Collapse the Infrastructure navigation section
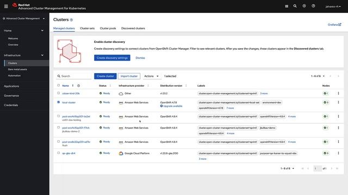The image size is (348, 195). pos(24,55)
